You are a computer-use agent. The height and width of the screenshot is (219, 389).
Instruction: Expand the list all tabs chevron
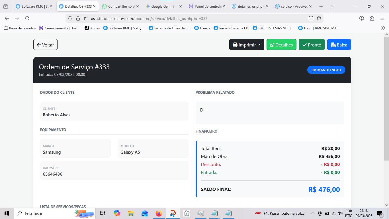pyautogui.click(x=332, y=6)
